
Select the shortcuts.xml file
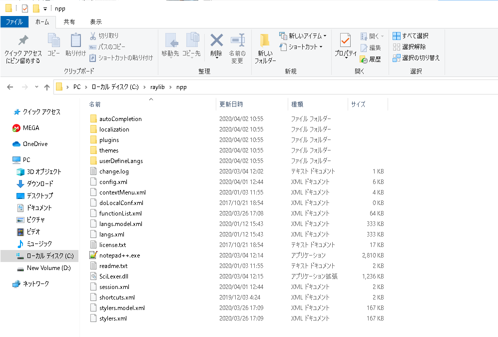click(112, 297)
